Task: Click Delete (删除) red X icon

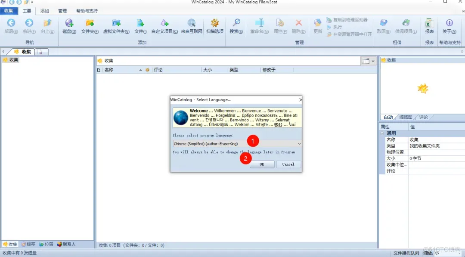Action: coord(299,23)
